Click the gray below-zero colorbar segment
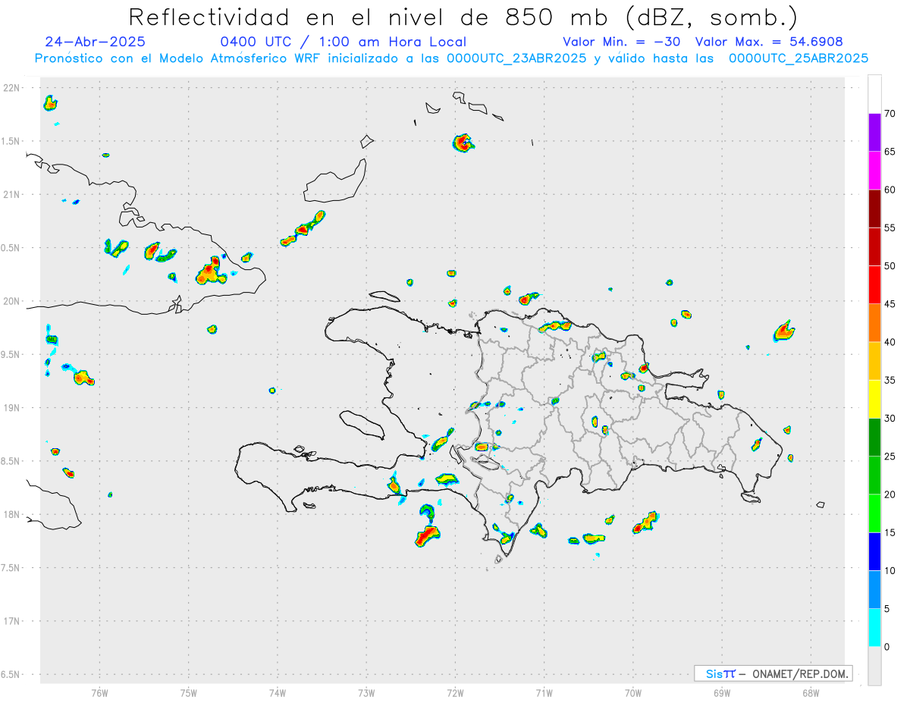The width and height of the screenshot is (910, 703). point(874,666)
